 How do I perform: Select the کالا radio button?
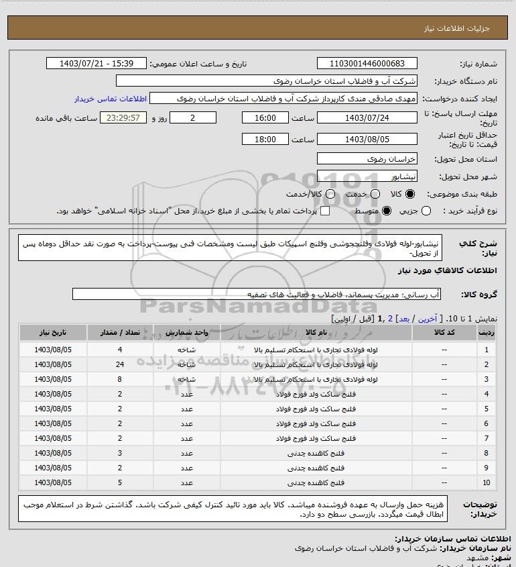tap(410, 194)
